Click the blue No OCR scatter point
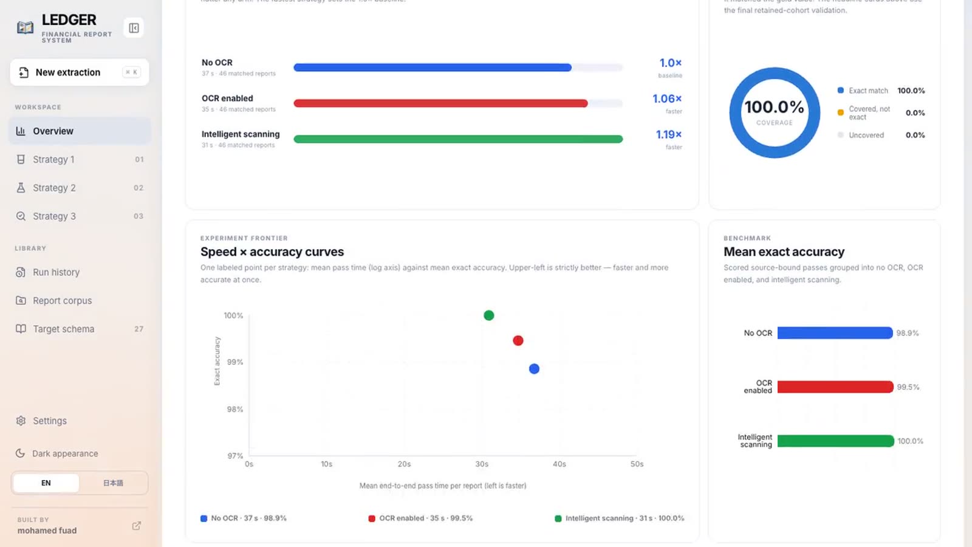972x547 pixels. tap(534, 369)
